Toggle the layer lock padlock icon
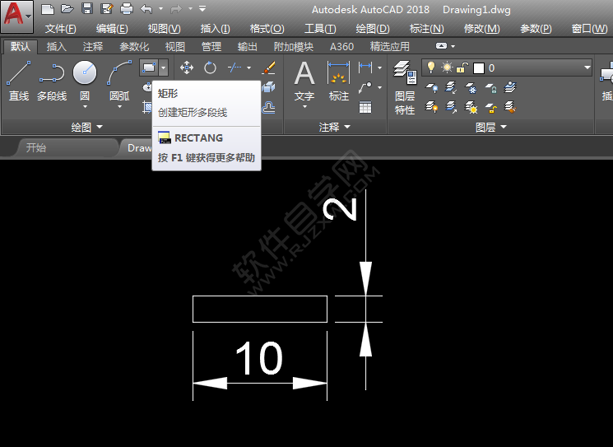This screenshot has height=447, width=613. tap(462, 68)
